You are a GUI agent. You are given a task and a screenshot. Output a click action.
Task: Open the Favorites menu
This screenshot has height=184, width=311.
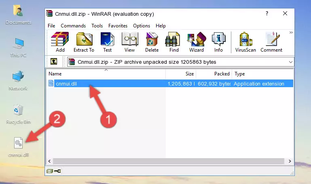(118, 26)
